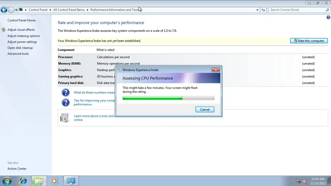Click the CPU assessment progress bar
Image resolution: width=331 pixels, height=186 pixels.
[x=168, y=98]
